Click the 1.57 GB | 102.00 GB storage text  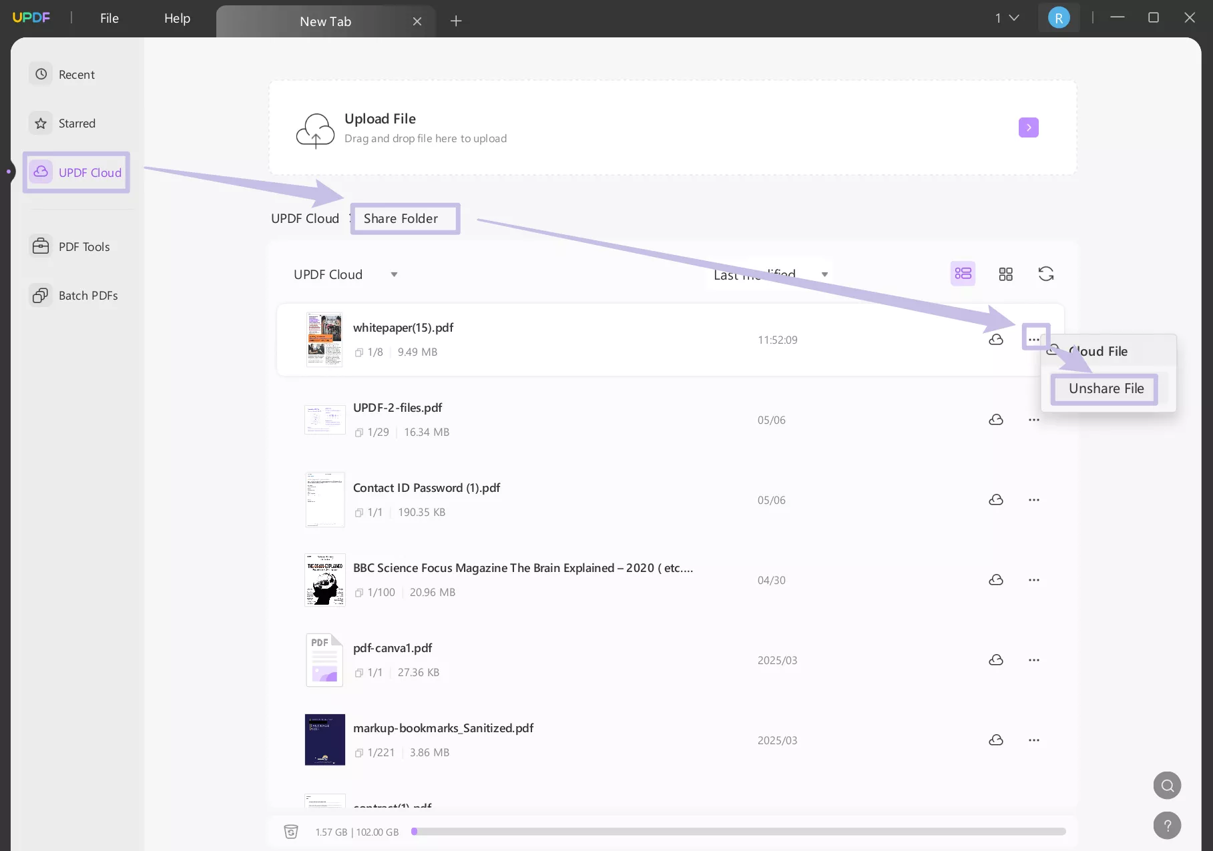click(356, 832)
